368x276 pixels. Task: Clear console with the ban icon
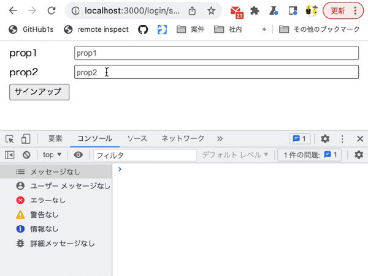[26, 155]
